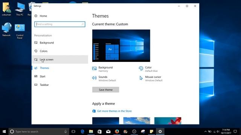Image resolution: width=241 pixels, height=135 pixels.
Task: Open theme Color option (Default blue)
Action: (x=148, y=69)
